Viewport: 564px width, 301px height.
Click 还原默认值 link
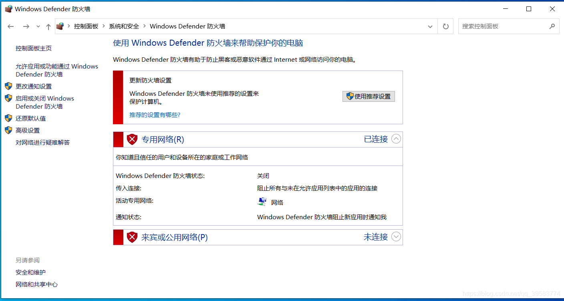[30, 119]
